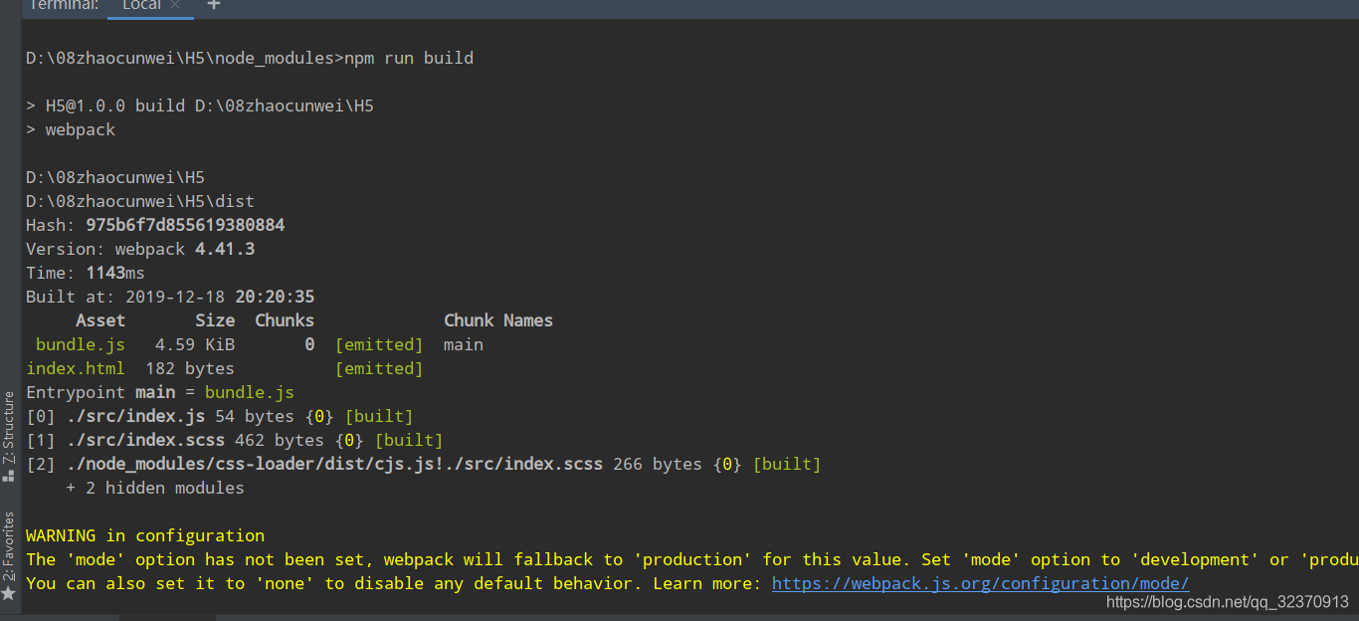Click 'main' under Chunk Names column
Viewport: 1359px width, 621px height.
pos(464,345)
